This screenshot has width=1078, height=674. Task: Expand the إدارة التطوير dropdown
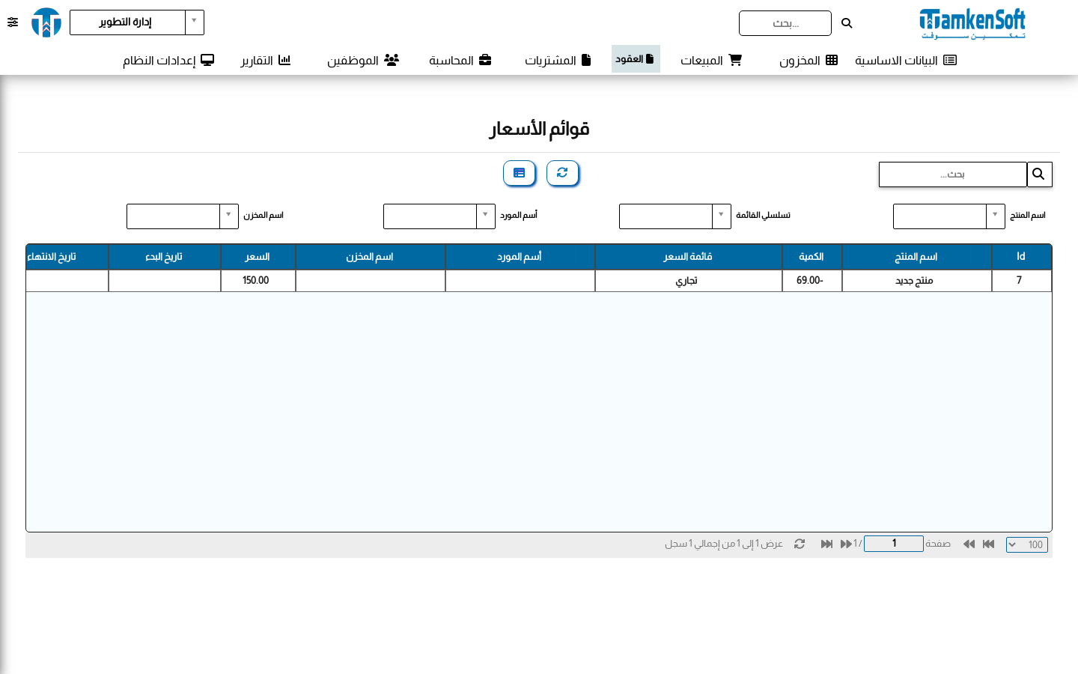tap(195, 22)
